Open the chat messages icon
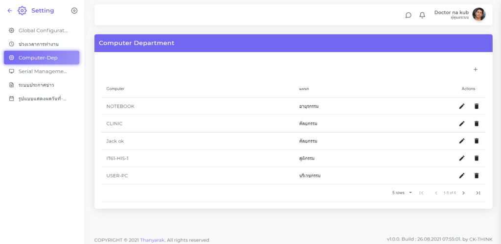The width and height of the screenshot is (501, 244). point(408,15)
